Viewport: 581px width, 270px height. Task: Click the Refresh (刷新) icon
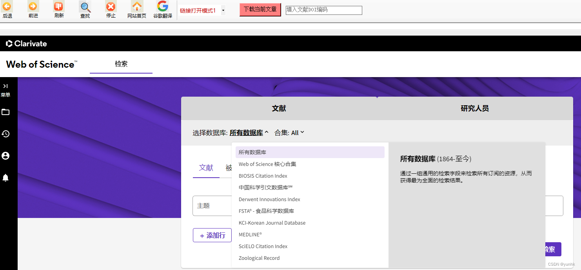click(x=59, y=6)
